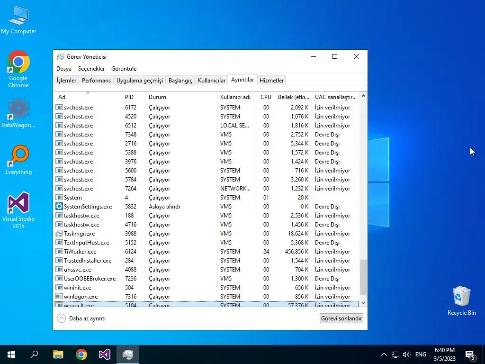Select svchost.exe row with PID 5600
485x364 pixels.
click(x=207, y=170)
